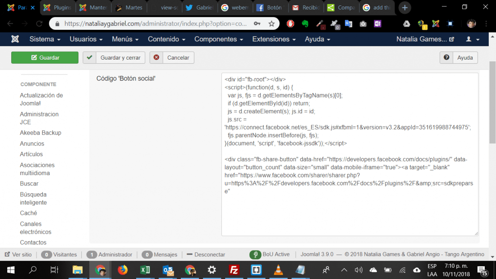
Task: Switch to the Plugins browser tab
Action: [58, 8]
